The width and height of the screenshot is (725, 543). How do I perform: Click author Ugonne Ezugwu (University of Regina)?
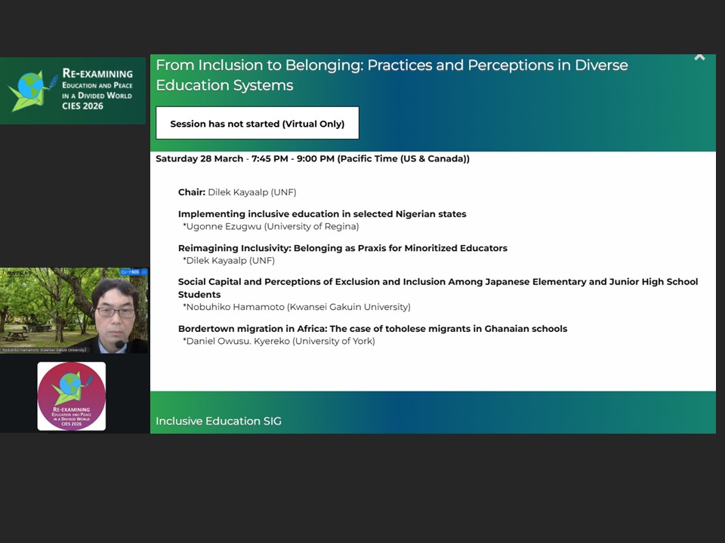coord(272,226)
